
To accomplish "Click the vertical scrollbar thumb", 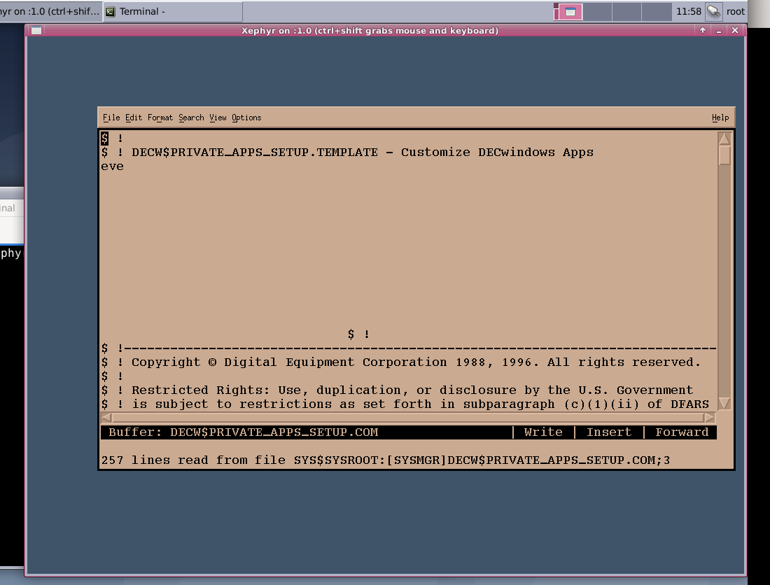I will pyautogui.click(x=724, y=155).
